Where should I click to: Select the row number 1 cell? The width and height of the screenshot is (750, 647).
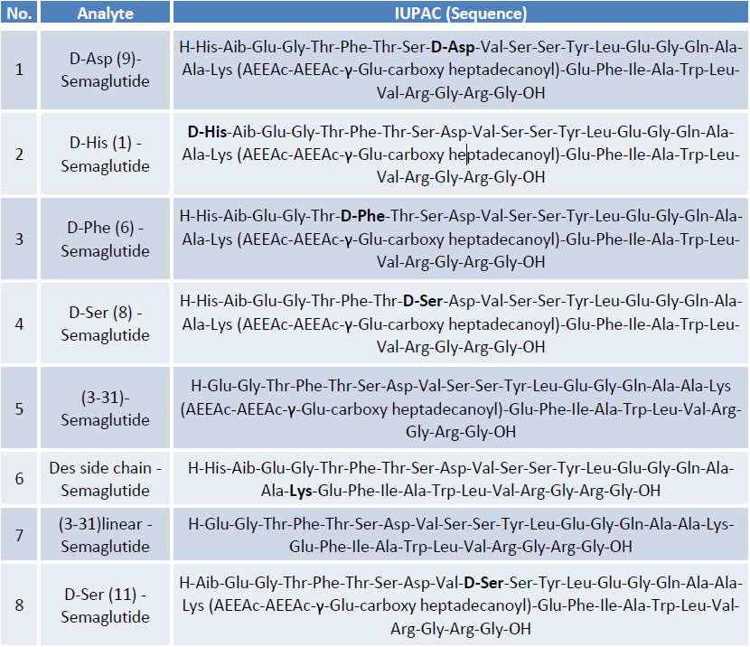[19, 70]
